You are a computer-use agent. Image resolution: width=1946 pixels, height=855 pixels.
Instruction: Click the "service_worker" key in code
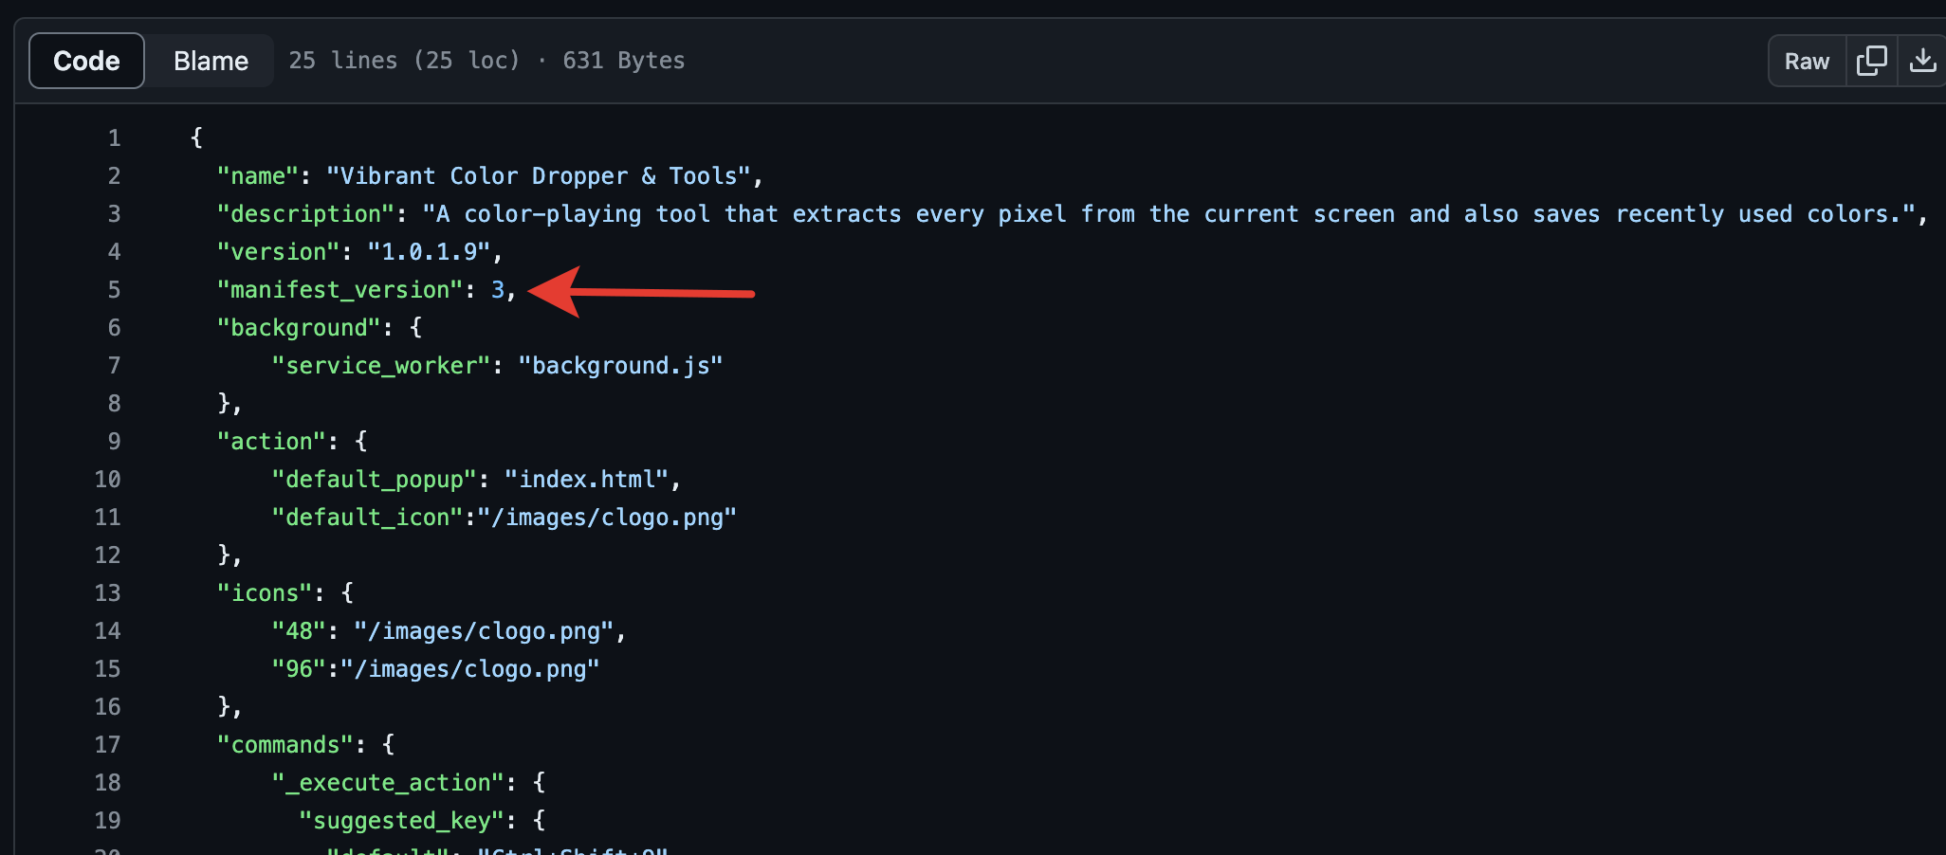pos(381,366)
